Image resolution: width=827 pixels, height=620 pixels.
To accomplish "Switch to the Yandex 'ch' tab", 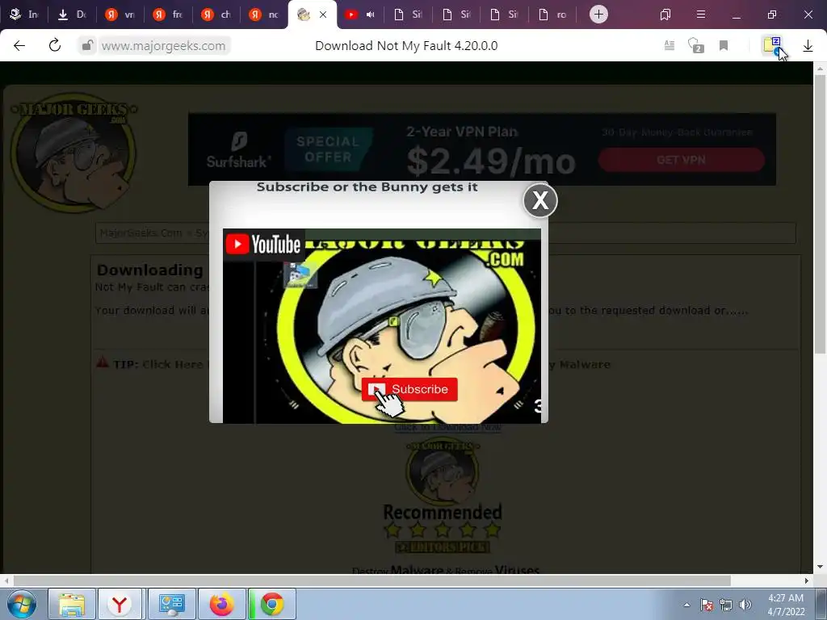I will (x=216, y=15).
